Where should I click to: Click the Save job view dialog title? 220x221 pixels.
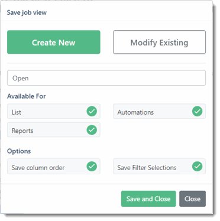(27, 12)
